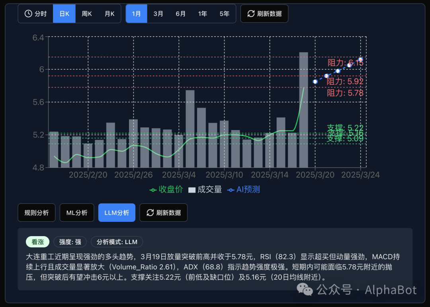Click the blue dot icon of the AI预测 legend
Image resolution: width=430 pixels, height=307 pixels.
click(x=230, y=190)
